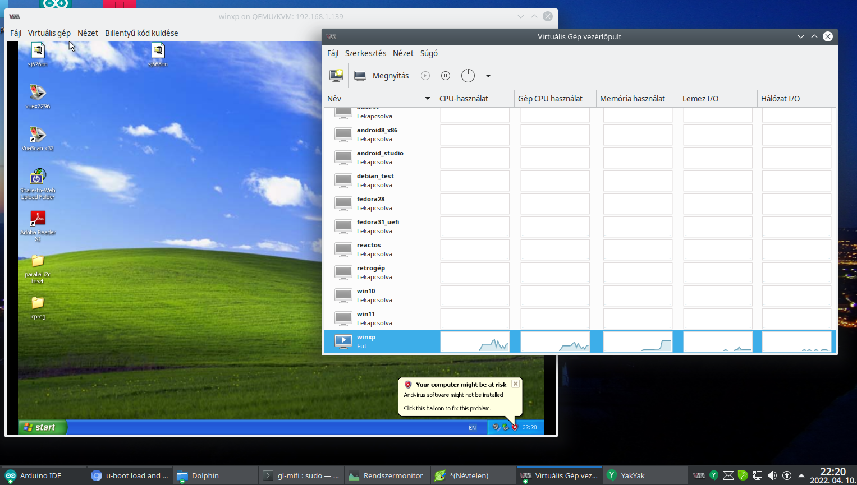Image resolution: width=857 pixels, height=485 pixels.
Task: Click the winxp CPU usage graph
Action: pyautogui.click(x=475, y=341)
